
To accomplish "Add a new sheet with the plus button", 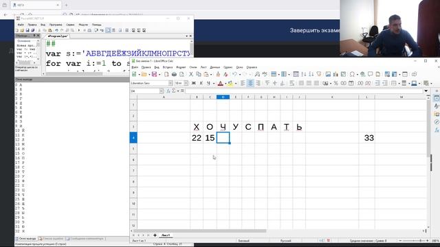I will pos(155,235).
